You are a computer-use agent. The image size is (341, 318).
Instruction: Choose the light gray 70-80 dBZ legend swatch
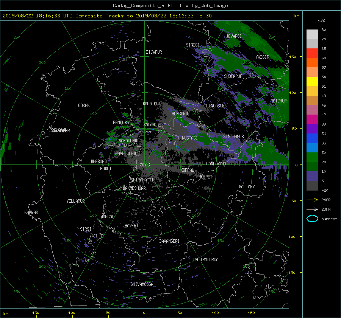click(312, 34)
